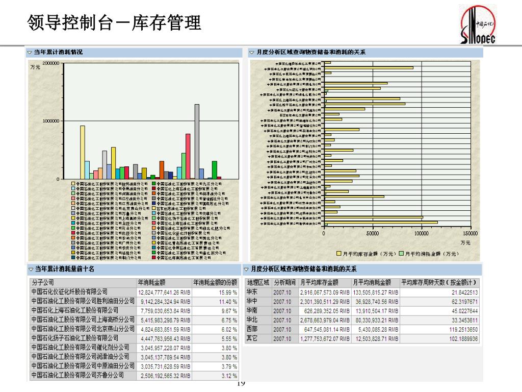This screenshot has width=522, height=392.
Task: Sort by 分子公司 column header
Action: coord(83,283)
